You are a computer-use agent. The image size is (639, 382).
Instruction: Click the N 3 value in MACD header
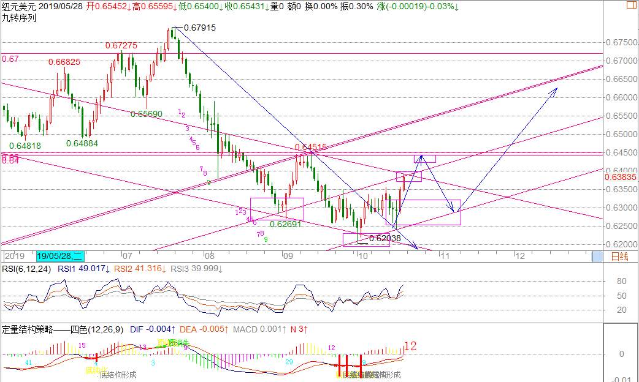pyautogui.click(x=299, y=329)
